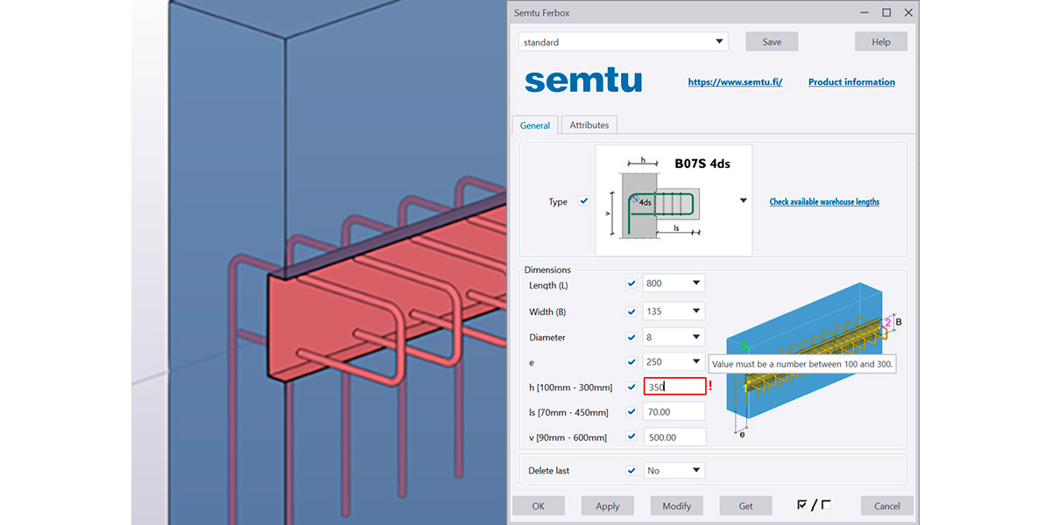Click the Cancel button
This screenshot has height=525, width=1051.
click(887, 506)
